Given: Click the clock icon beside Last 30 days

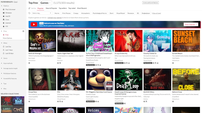Looking at the screenshot, I should [x=4, y=53].
